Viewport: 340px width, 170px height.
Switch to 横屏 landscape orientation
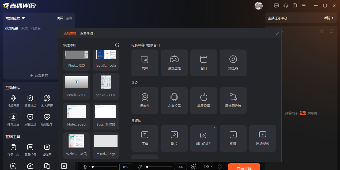point(60,18)
